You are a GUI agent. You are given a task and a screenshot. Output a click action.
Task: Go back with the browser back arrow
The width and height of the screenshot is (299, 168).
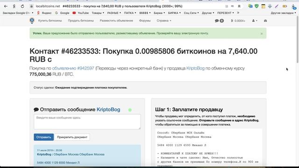[x=6, y=6]
